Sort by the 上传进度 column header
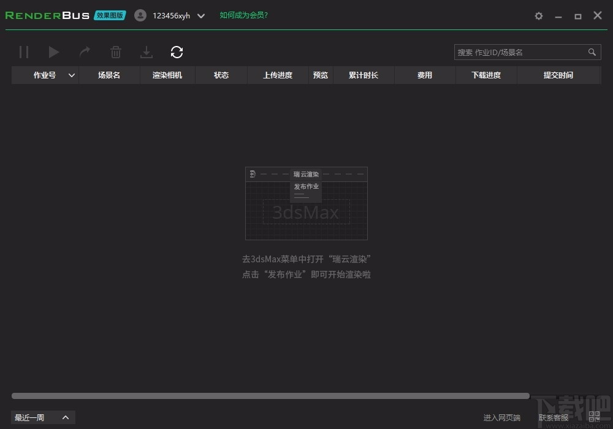The image size is (613, 429). (278, 75)
